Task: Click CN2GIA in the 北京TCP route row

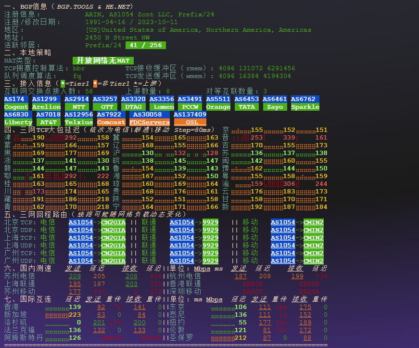Action: point(113,222)
